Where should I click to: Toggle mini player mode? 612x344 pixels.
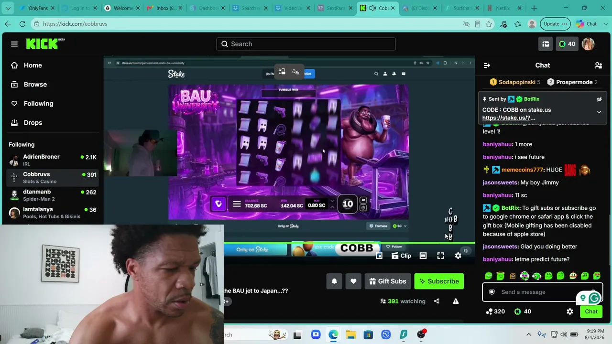(x=379, y=256)
